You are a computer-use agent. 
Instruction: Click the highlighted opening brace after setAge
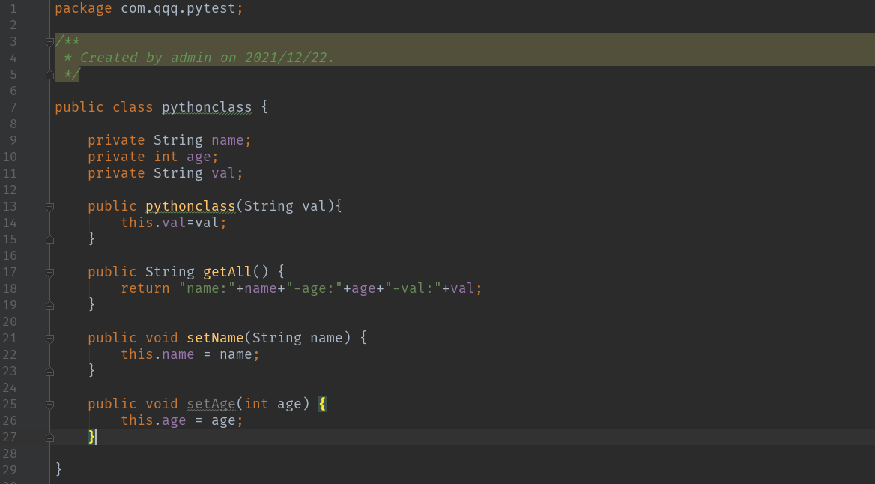322,404
